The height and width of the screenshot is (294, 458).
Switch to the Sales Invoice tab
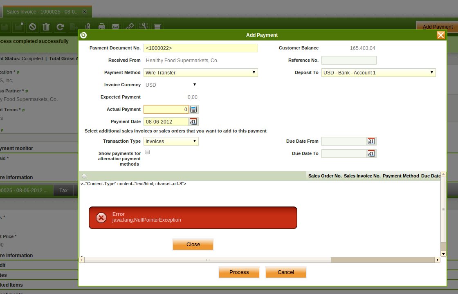point(43,12)
